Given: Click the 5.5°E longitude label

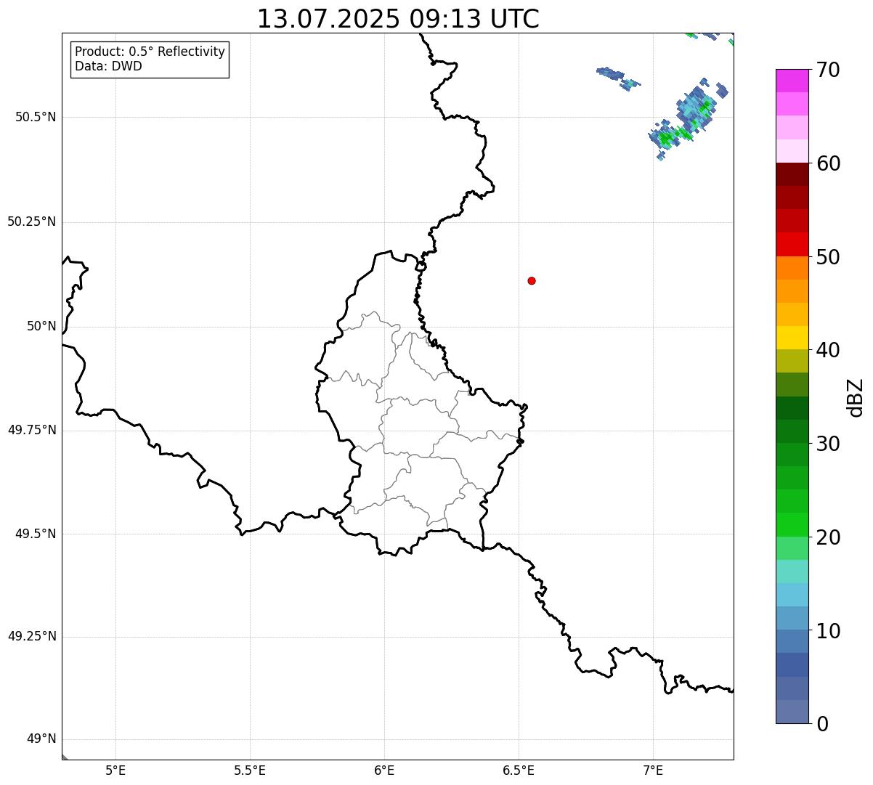Looking at the screenshot, I should [x=250, y=770].
